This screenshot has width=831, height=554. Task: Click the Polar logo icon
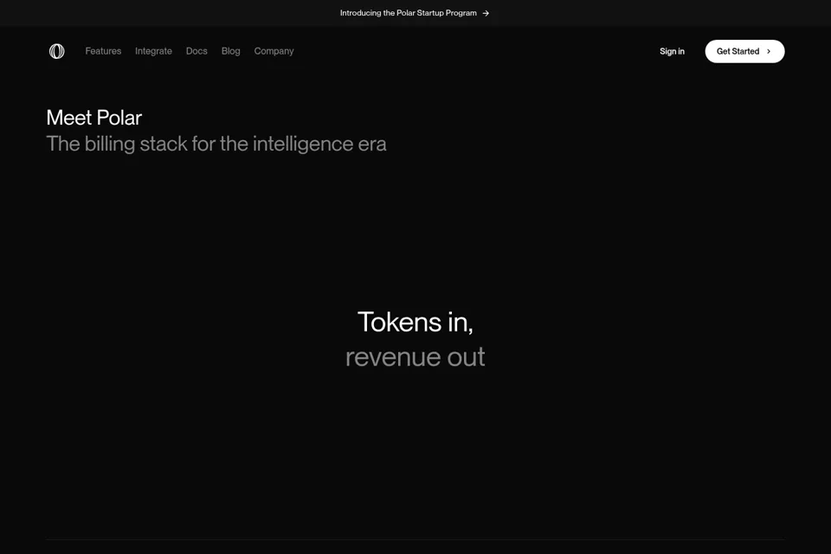tap(57, 51)
